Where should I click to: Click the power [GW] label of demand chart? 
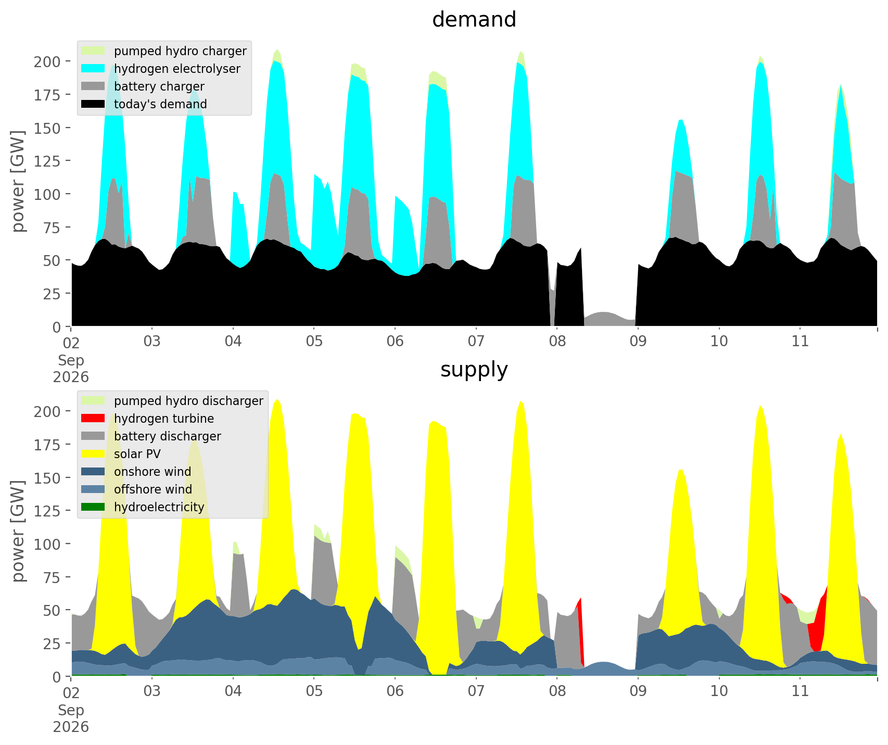19,182
